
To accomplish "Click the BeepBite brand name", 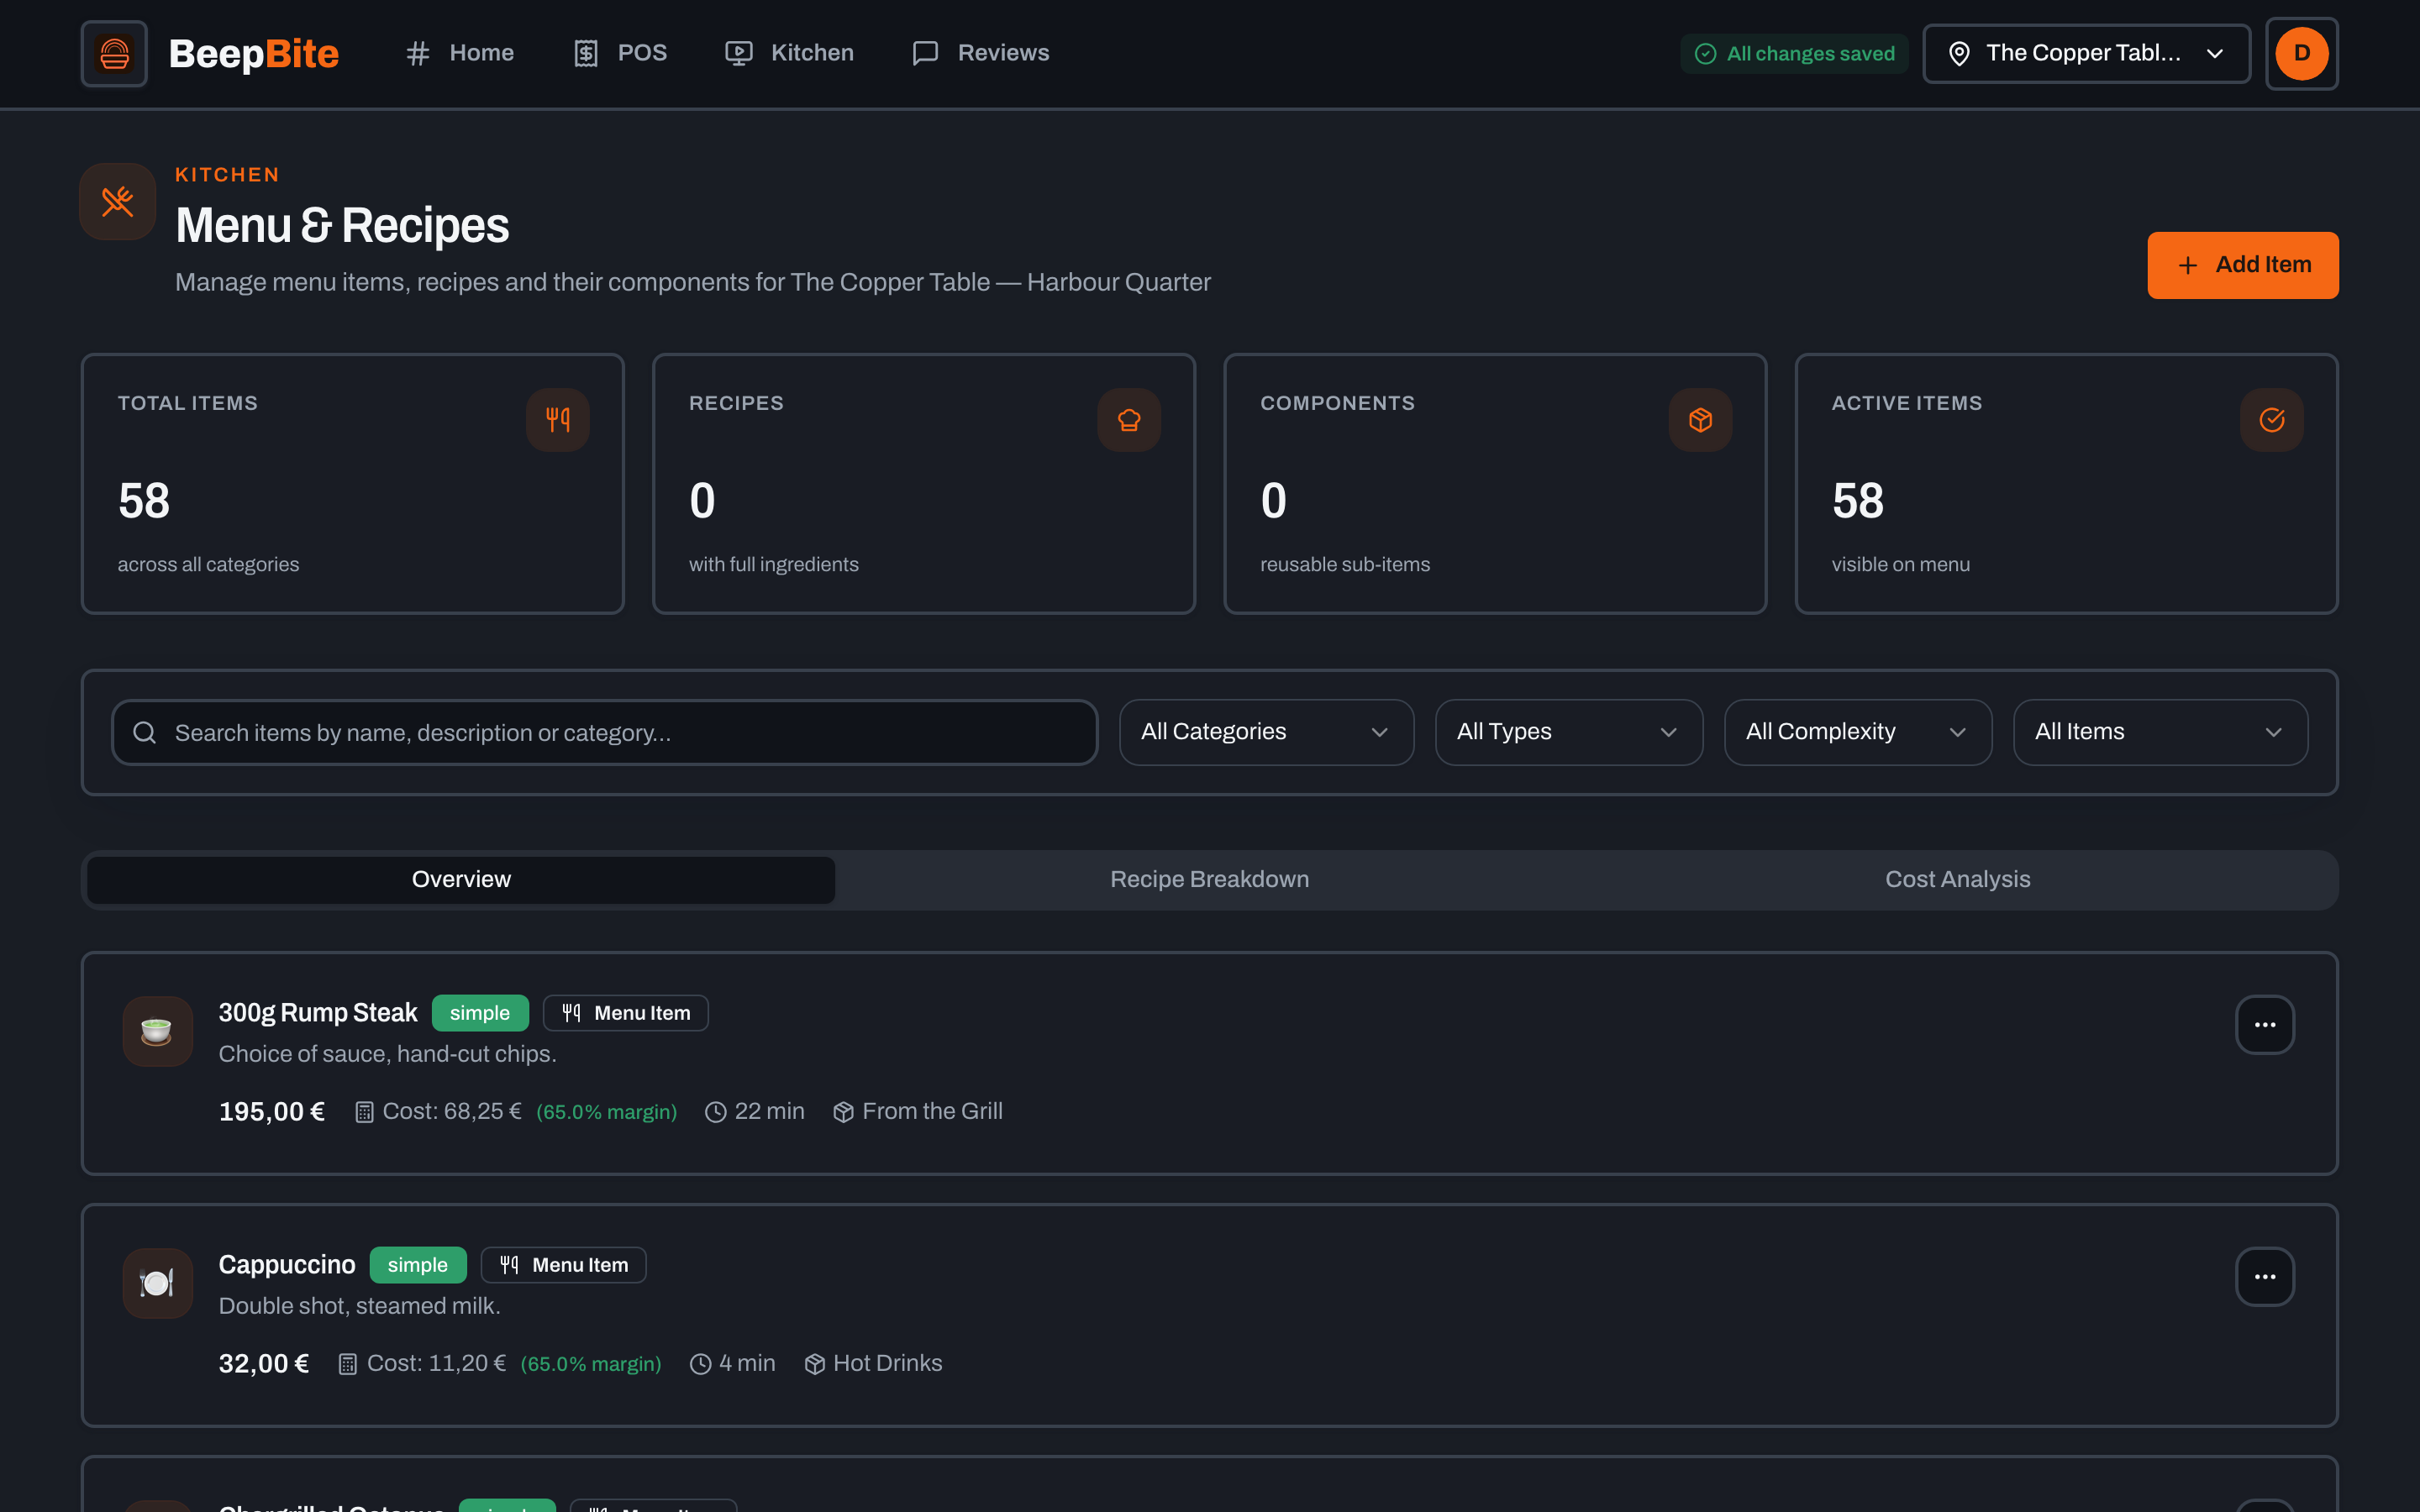I will coord(254,54).
